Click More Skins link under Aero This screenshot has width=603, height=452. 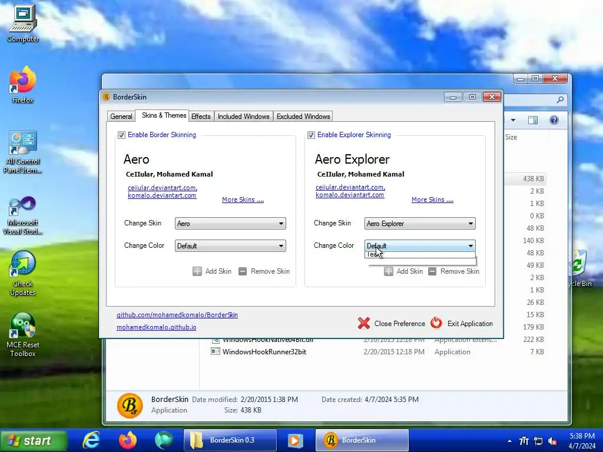click(x=243, y=200)
